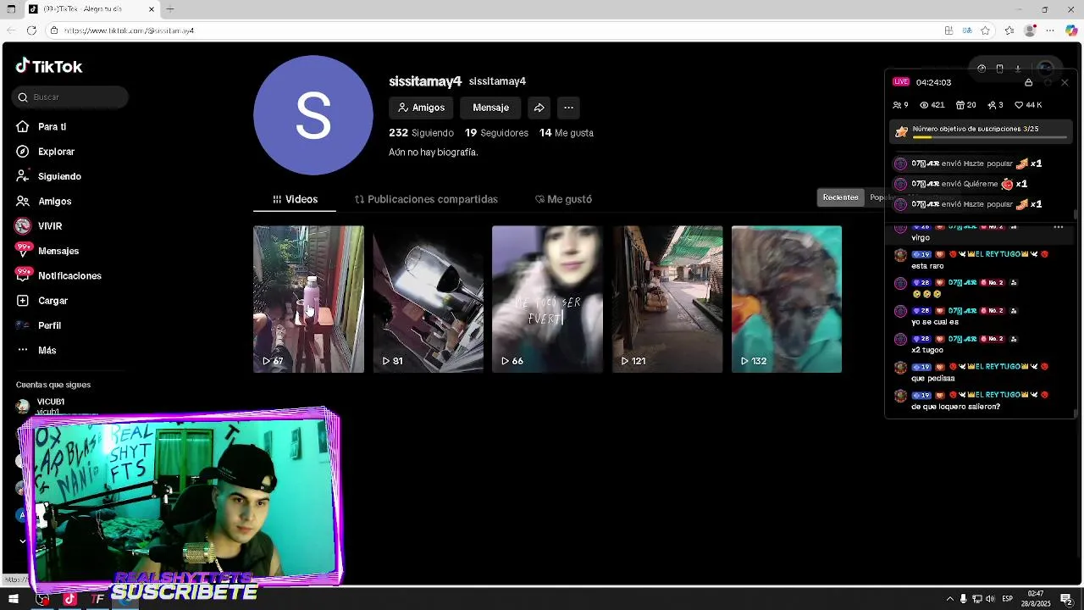Image resolution: width=1084 pixels, height=610 pixels.
Task: Open the VIVIR live section
Action: 50,226
